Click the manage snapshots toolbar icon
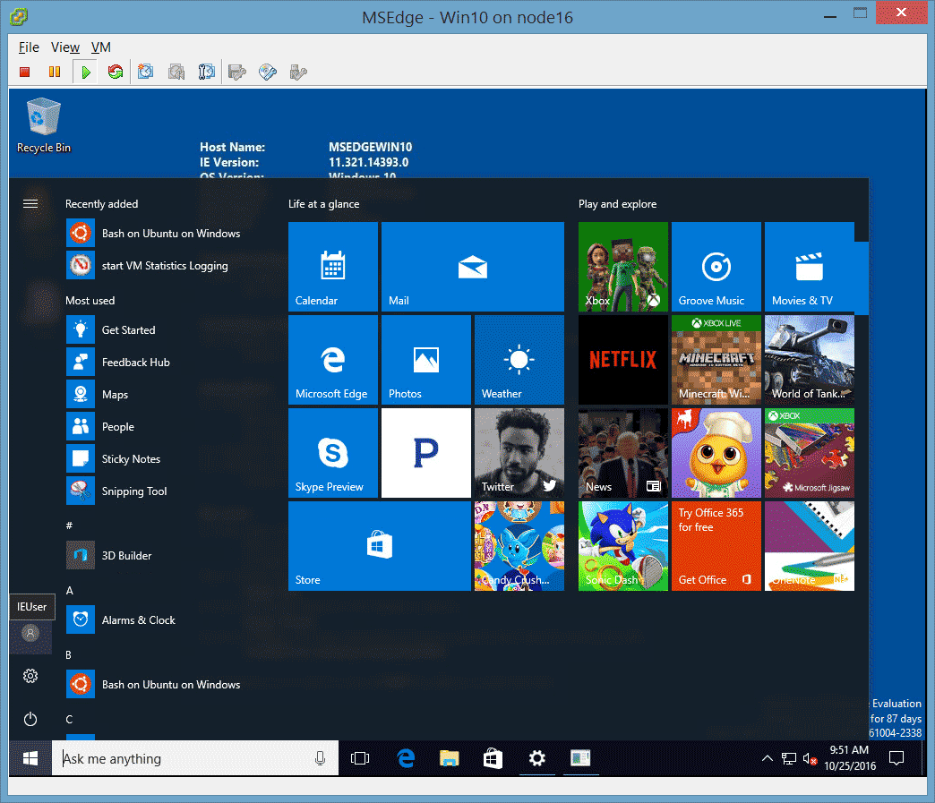 coord(206,73)
